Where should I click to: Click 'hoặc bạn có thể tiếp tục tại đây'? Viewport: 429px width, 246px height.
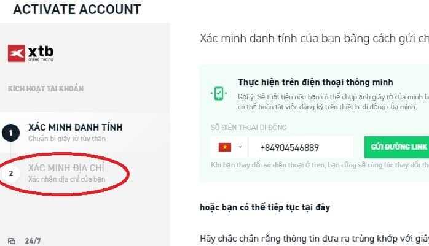coord(265,207)
